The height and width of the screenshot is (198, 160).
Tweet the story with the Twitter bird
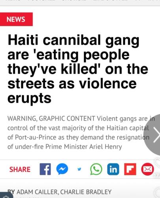point(79,169)
